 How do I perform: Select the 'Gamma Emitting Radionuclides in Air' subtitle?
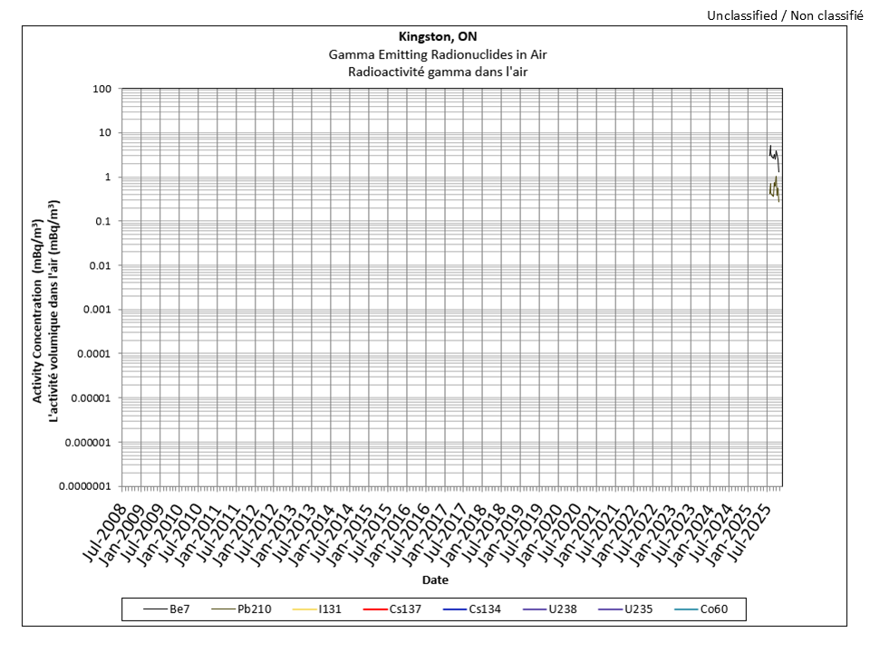438,54
